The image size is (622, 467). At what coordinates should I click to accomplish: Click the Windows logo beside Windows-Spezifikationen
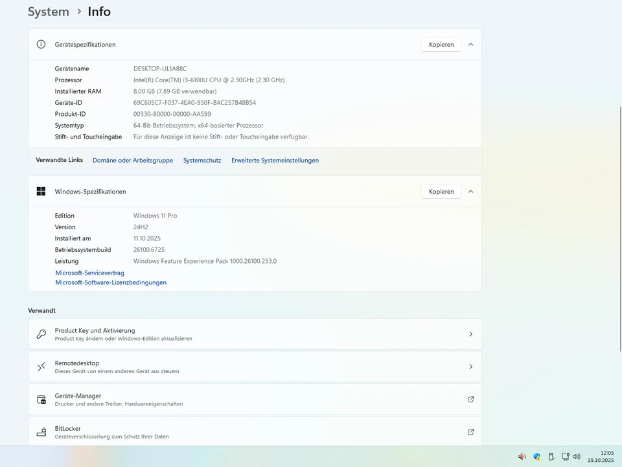pyautogui.click(x=41, y=192)
